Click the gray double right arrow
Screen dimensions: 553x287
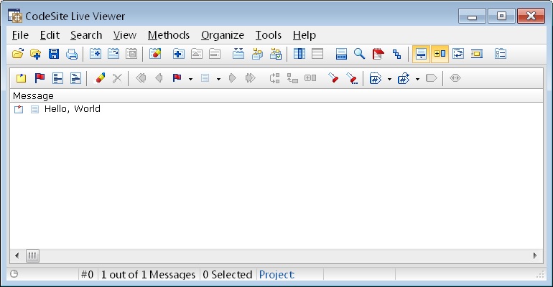tap(251, 77)
